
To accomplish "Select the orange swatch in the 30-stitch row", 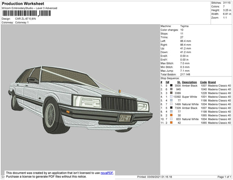I will pyautogui.click(x=171, y=115).
